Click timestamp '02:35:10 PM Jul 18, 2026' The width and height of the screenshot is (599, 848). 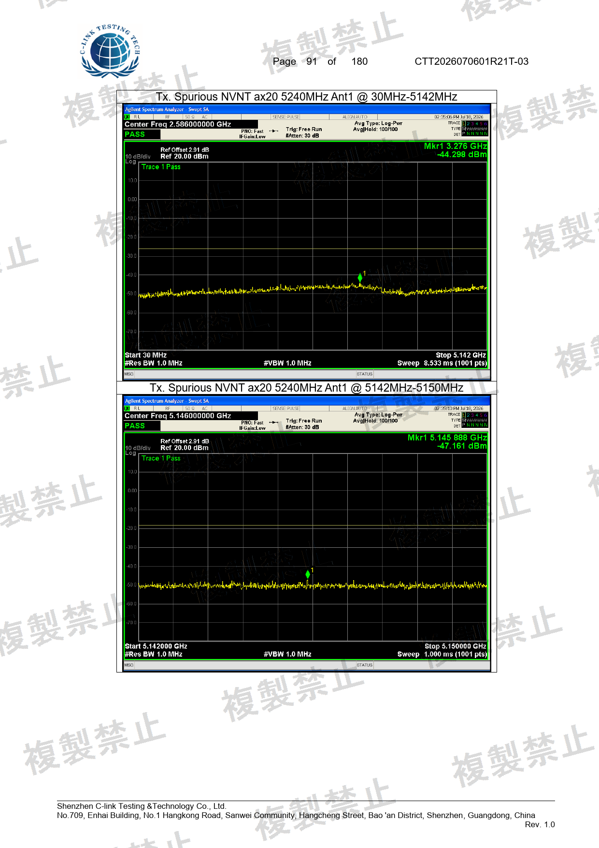(458, 409)
